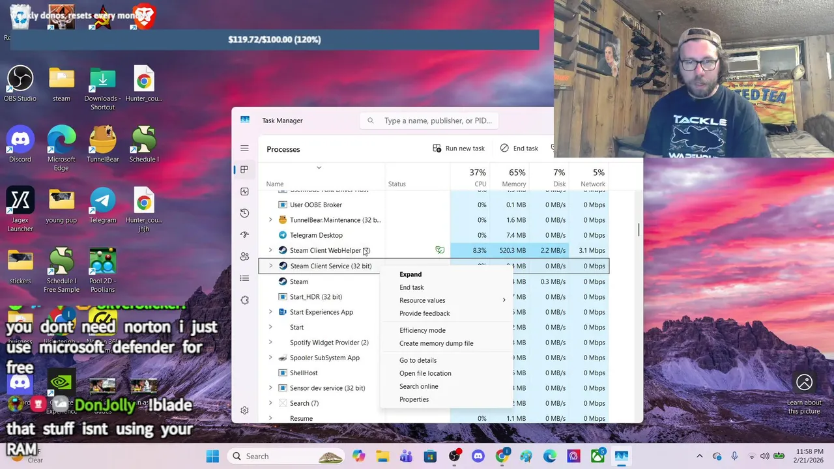Sort processes by Disk column header

[549, 177]
